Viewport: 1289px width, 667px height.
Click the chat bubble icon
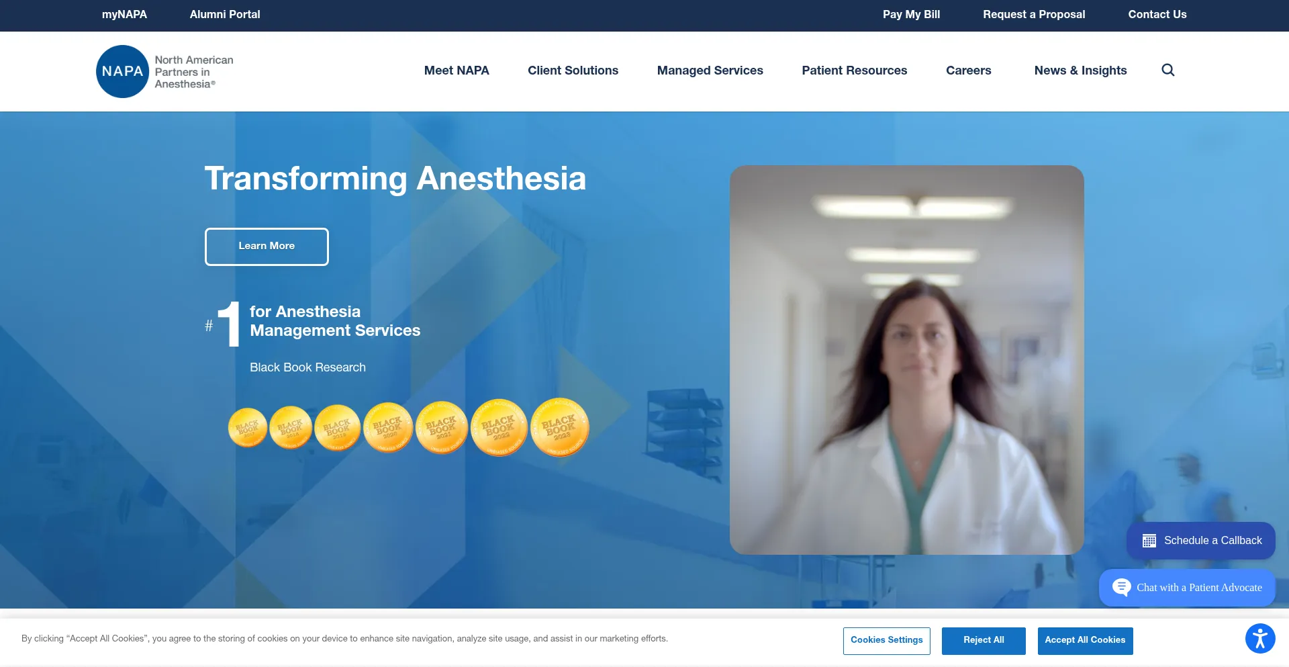click(x=1121, y=587)
